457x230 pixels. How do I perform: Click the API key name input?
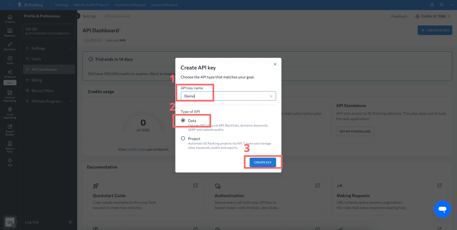coord(223,96)
